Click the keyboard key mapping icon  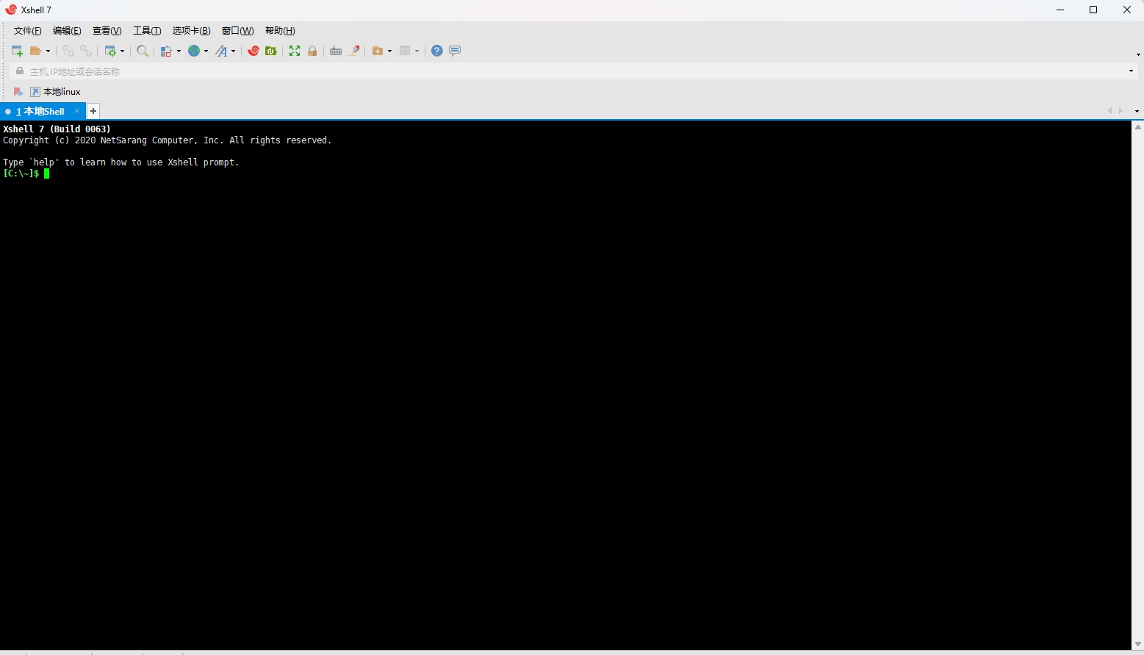pos(336,51)
